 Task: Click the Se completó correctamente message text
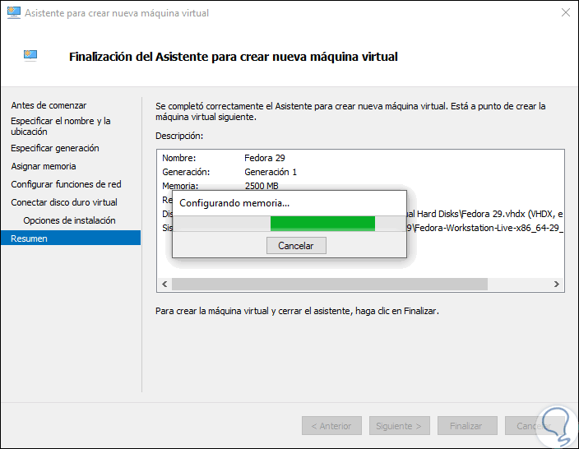click(350, 112)
